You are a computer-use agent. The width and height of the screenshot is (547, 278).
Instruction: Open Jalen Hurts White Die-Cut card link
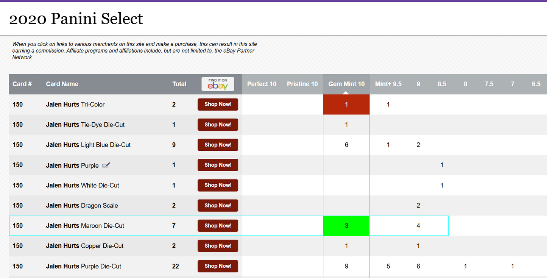click(83, 185)
